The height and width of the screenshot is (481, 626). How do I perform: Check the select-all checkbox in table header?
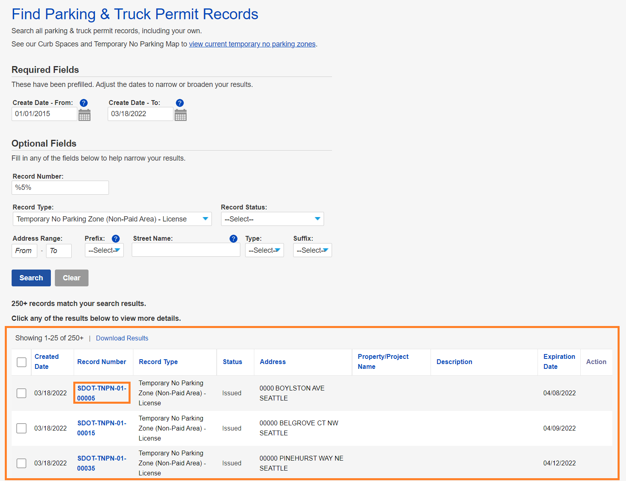[21, 362]
